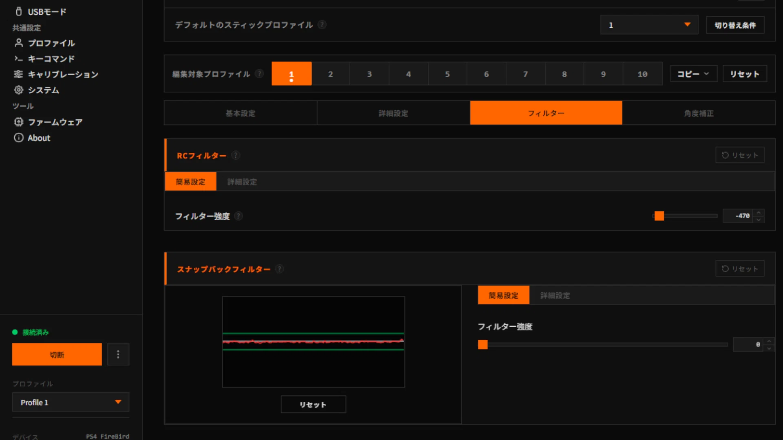The image size is (783, 440).
Task: Click the orange 切断 disconnect button
Action: 57,354
